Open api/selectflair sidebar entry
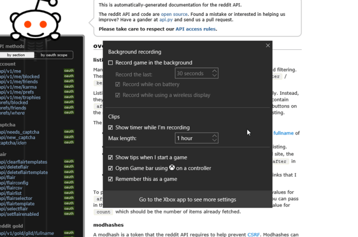 [14, 209]
